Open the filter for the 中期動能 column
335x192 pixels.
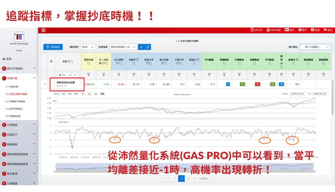tap(239, 75)
